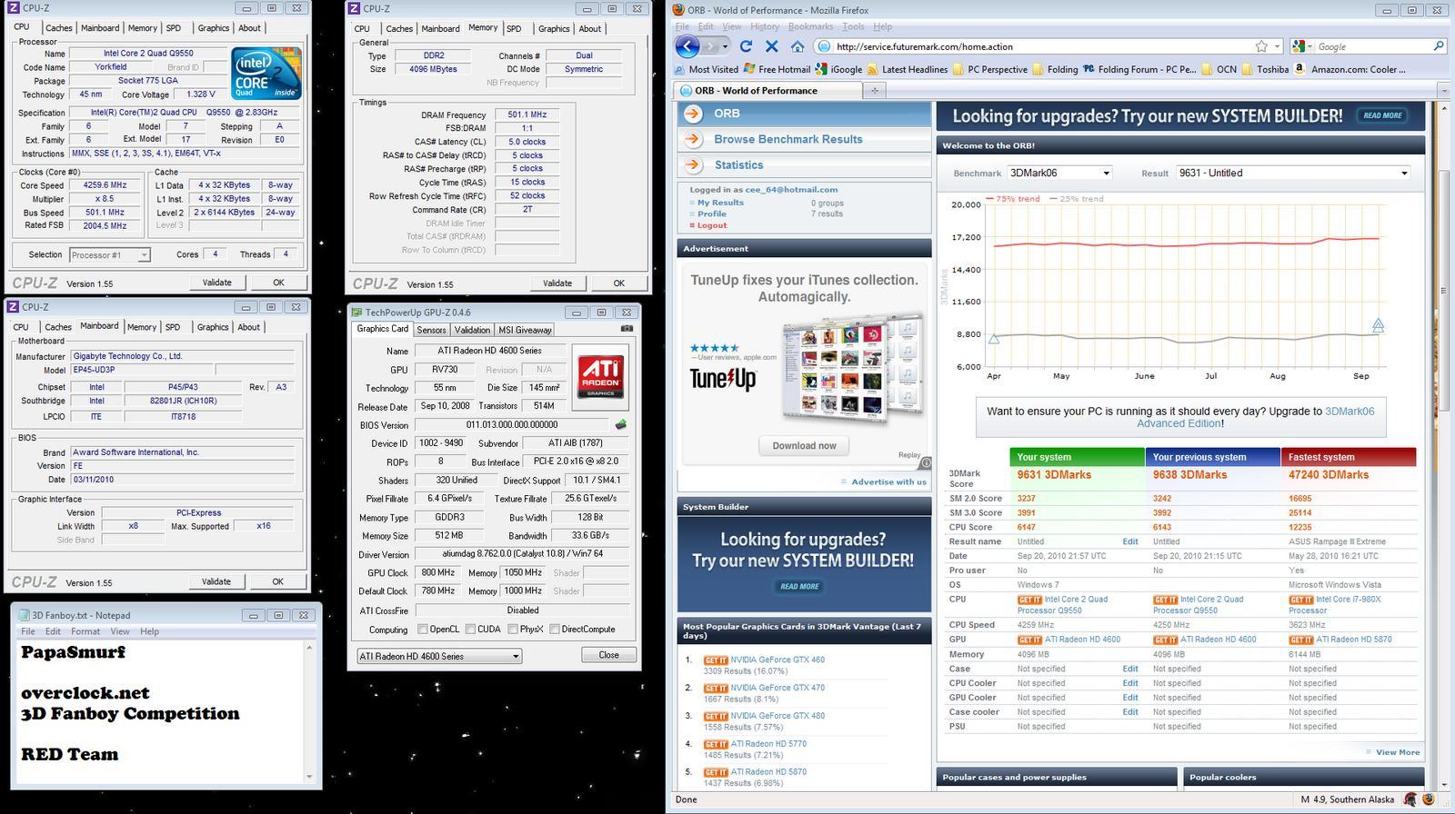Click GET IT badge for Core i7-980X
The height and width of the screenshot is (814, 1455).
pos(1301,600)
